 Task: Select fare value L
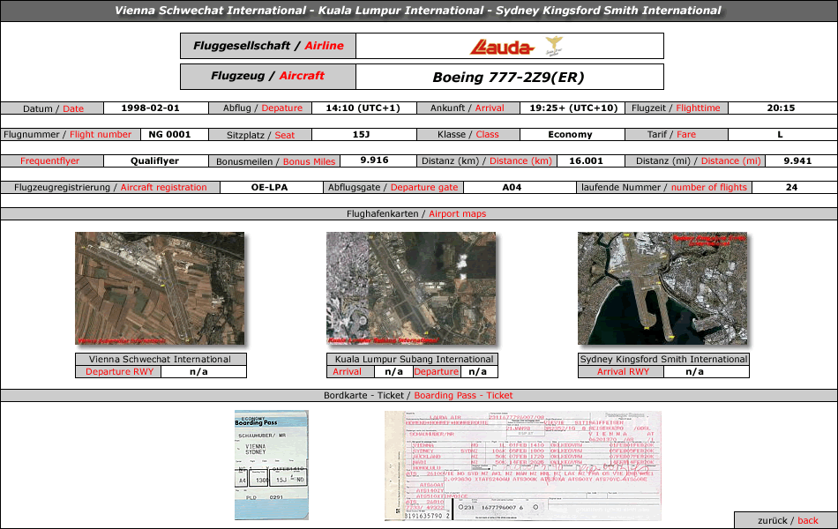click(x=781, y=135)
